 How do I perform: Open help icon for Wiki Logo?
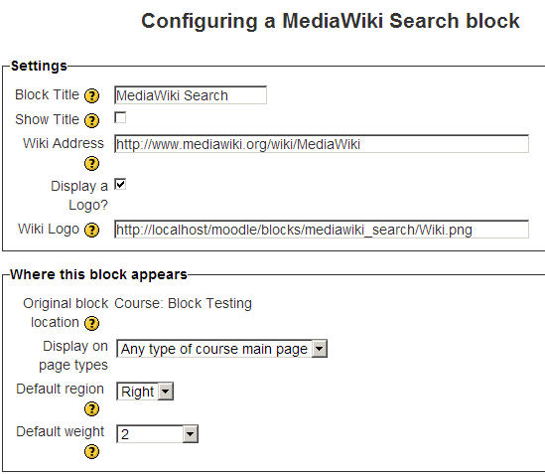click(91, 230)
